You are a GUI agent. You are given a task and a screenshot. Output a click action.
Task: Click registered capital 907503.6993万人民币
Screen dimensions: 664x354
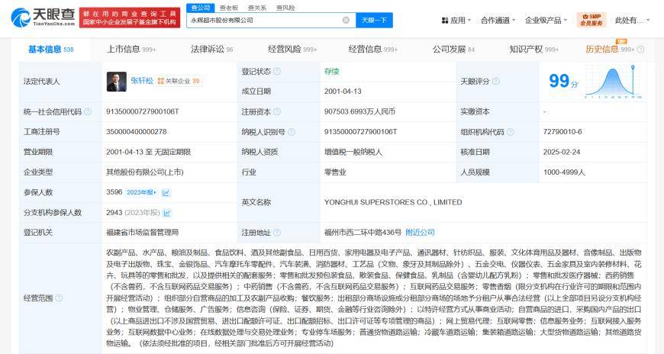point(359,111)
